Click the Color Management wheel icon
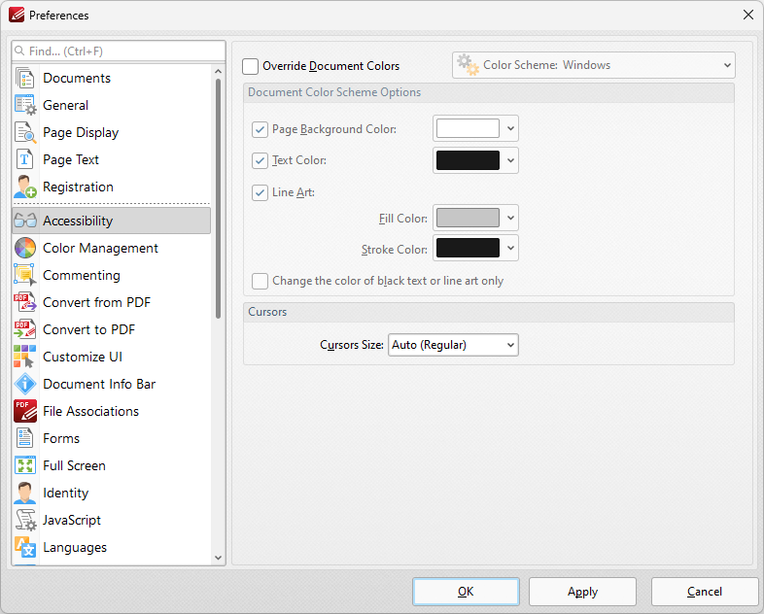The height and width of the screenshot is (614, 764). pyautogui.click(x=25, y=248)
